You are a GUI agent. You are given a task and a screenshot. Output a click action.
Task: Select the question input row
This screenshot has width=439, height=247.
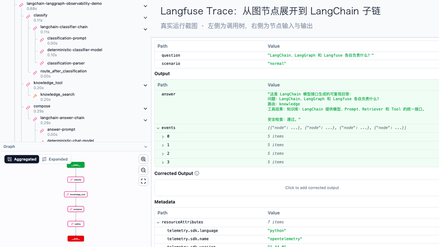coord(297,55)
